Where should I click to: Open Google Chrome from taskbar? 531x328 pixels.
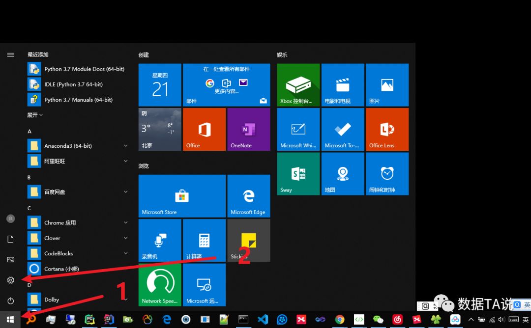coord(340,319)
